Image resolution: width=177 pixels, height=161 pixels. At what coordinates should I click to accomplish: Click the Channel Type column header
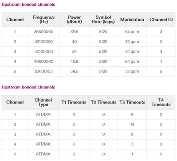[x=43, y=102]
